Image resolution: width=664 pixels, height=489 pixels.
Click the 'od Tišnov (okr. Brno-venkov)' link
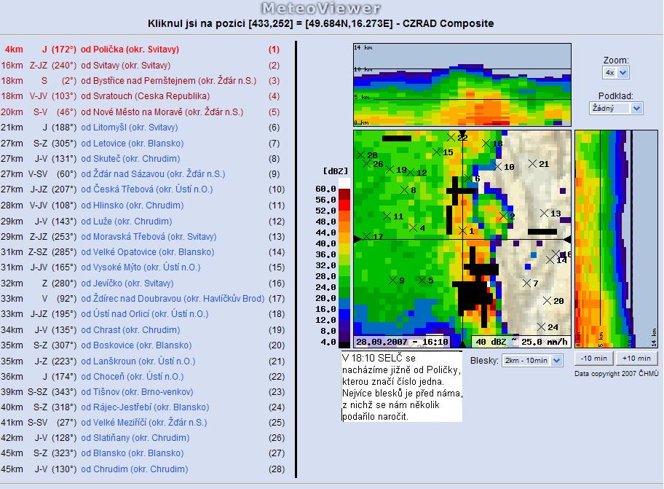pyautogui.click(x=137, y=391)
